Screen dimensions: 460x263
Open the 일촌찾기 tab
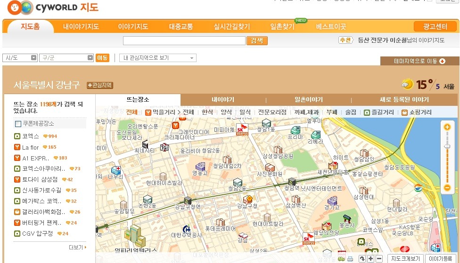[x=282, y=26]
